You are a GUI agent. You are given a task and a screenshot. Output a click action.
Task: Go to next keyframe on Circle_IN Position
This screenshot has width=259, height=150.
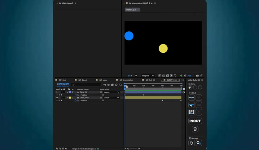[x=62, y=95]
